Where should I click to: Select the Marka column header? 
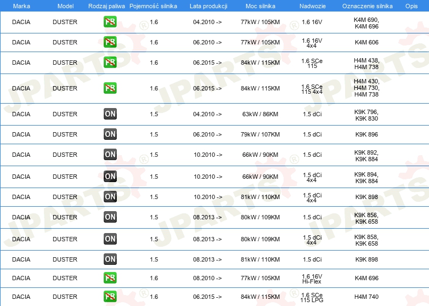[x=21, y=6]
